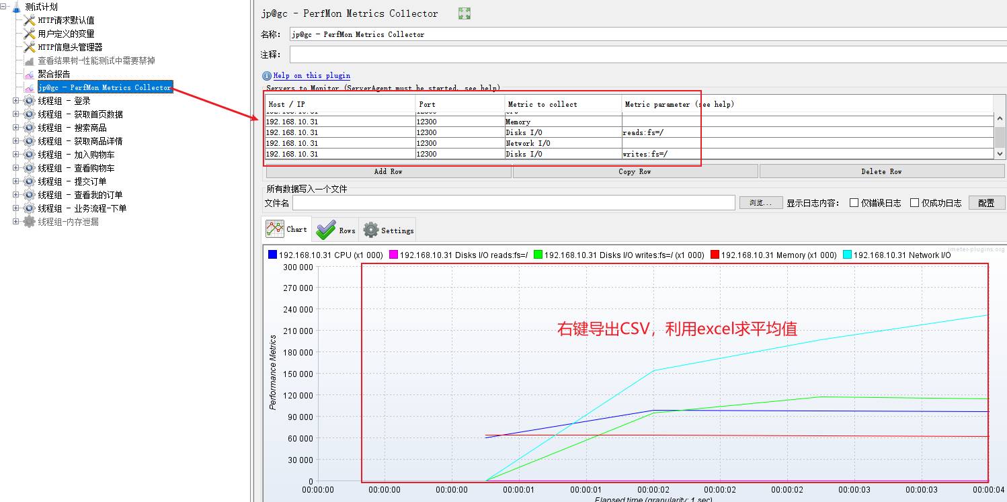Click the magenta Disks I/O reads legend swatch
This screenshot has height=502, width=1007.
(394, 255)
